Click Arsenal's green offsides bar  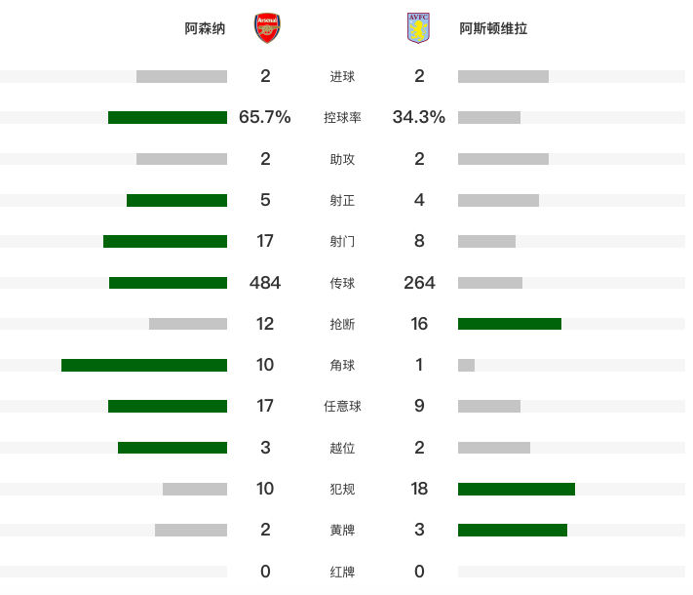(x=173, y=448)
